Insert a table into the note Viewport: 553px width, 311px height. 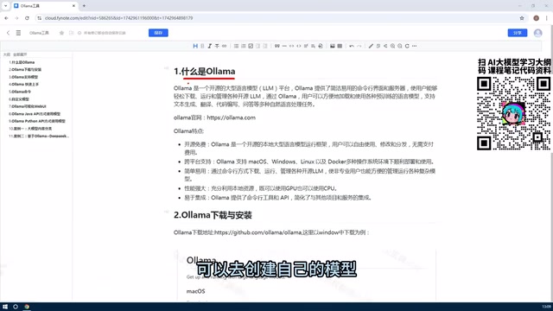pyautogui.click(x=340, y=46)
